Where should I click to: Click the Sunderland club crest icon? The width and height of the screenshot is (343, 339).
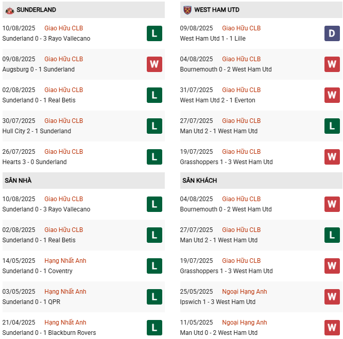coord(9,10)
